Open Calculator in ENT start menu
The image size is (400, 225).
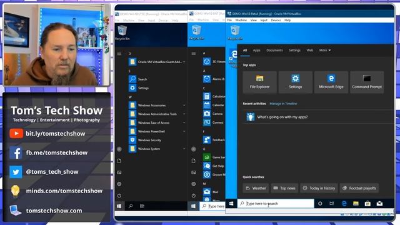(214, 96)
